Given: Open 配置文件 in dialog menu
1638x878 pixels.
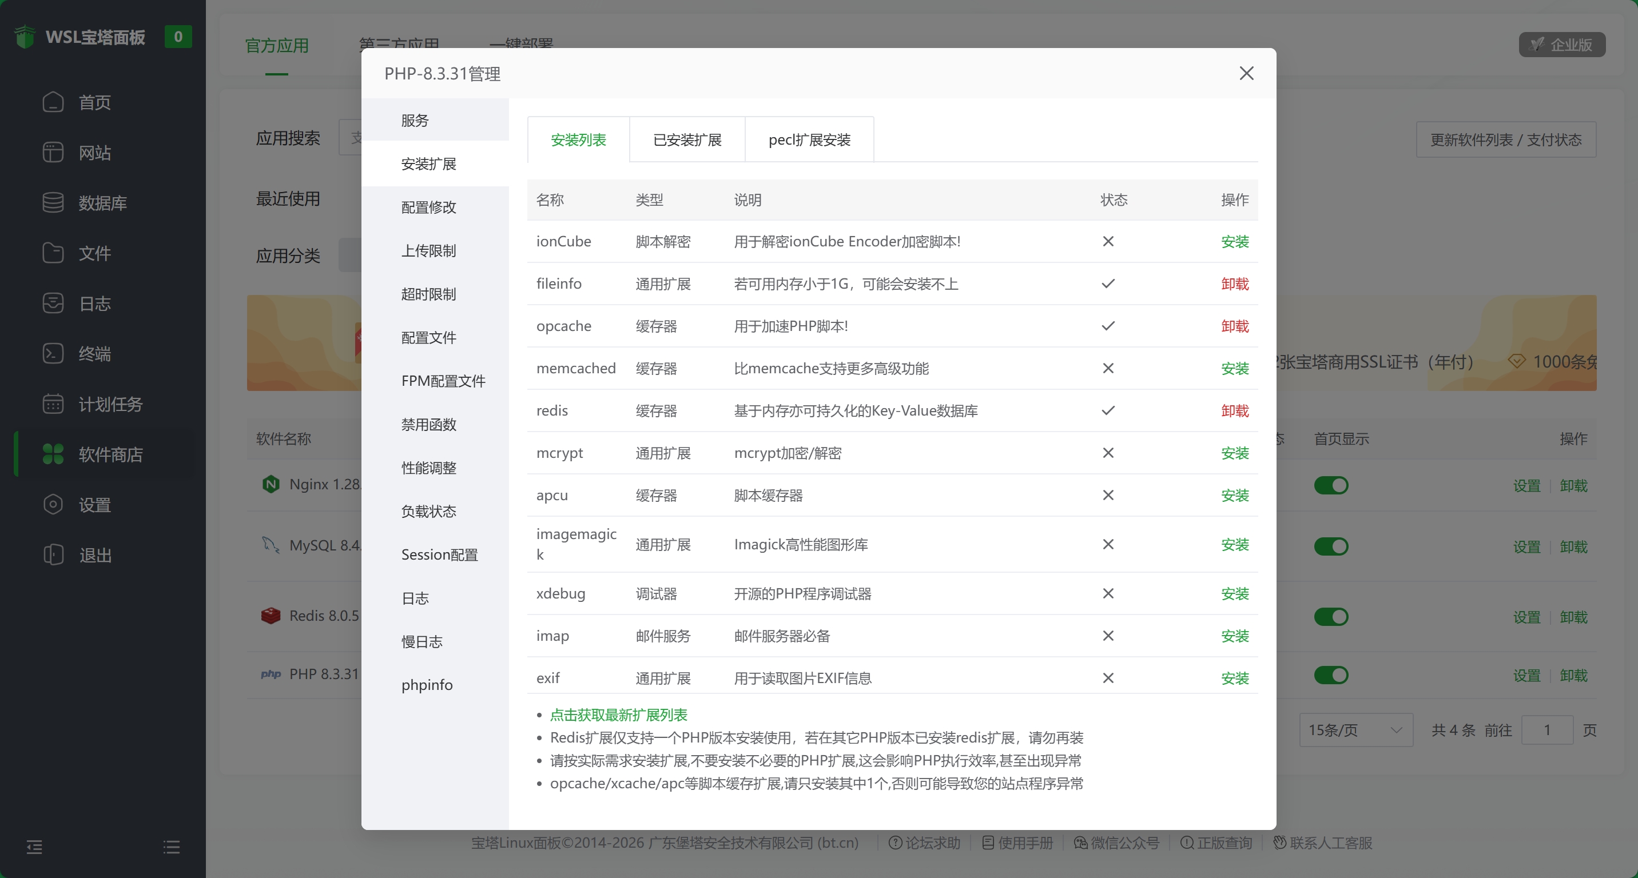Looking at the screenshot, I should point(435,337).
